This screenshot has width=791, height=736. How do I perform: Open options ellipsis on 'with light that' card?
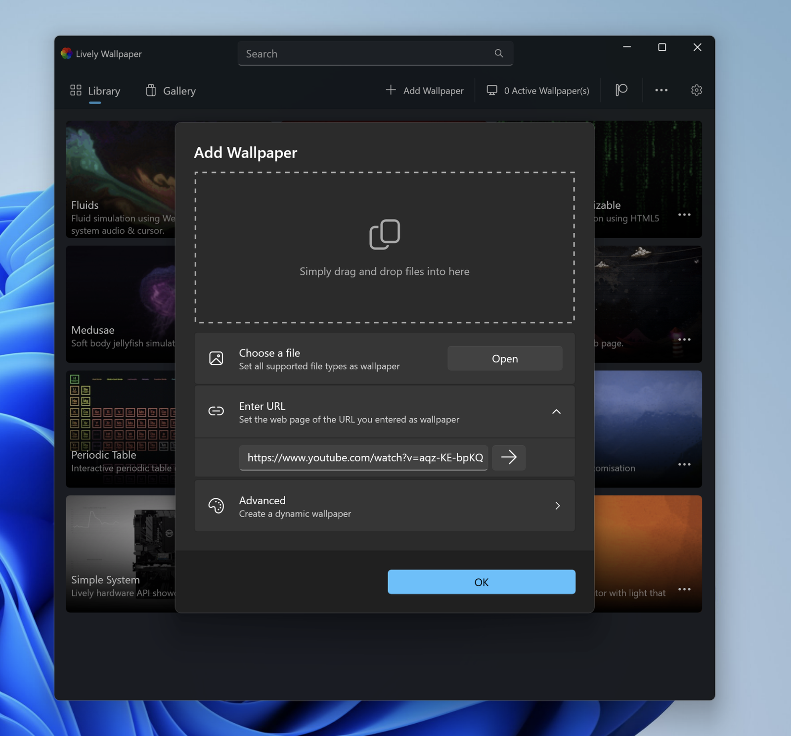pos(684,589)
